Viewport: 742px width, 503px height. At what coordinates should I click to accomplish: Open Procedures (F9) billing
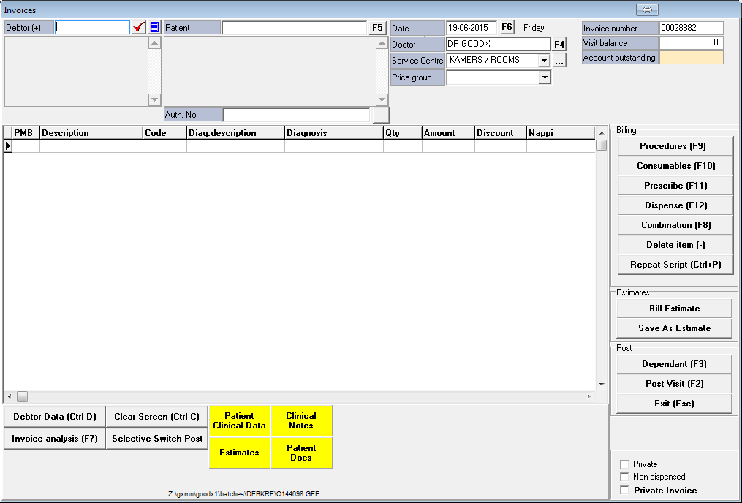point(673,146)
